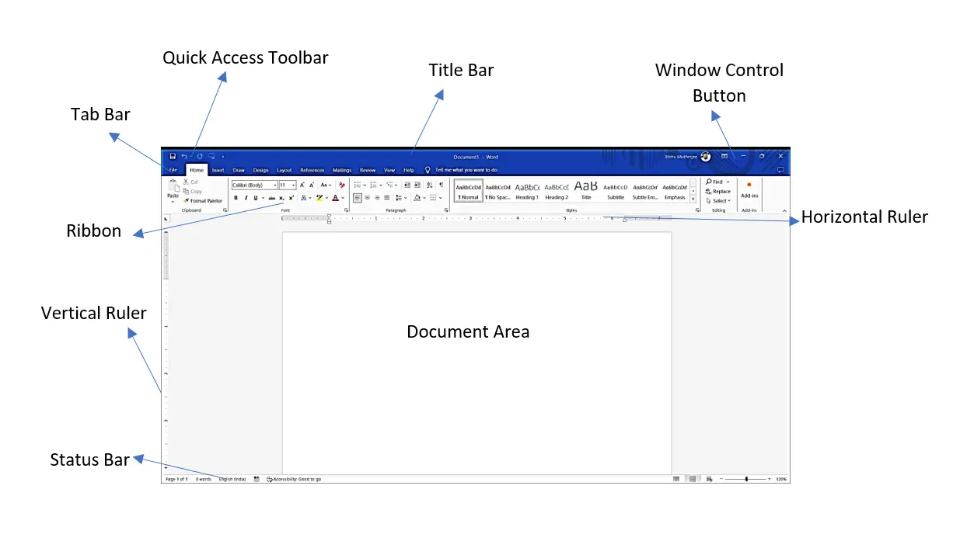Click the Redo icon in Quick Access Toolbar
Viewport: 953px width, 548px height.
pyautogui.click(x=200, y=157)
